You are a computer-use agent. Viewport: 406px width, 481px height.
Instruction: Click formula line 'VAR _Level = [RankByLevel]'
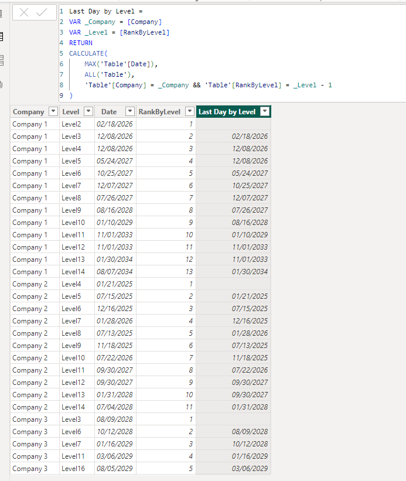120,32
